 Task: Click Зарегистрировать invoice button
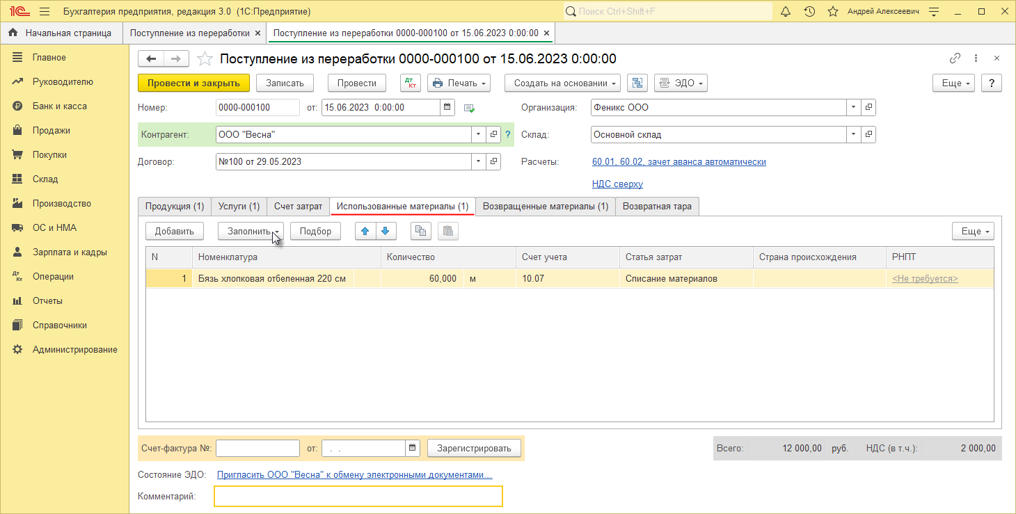pyautogui.click(x=474, y=449)
